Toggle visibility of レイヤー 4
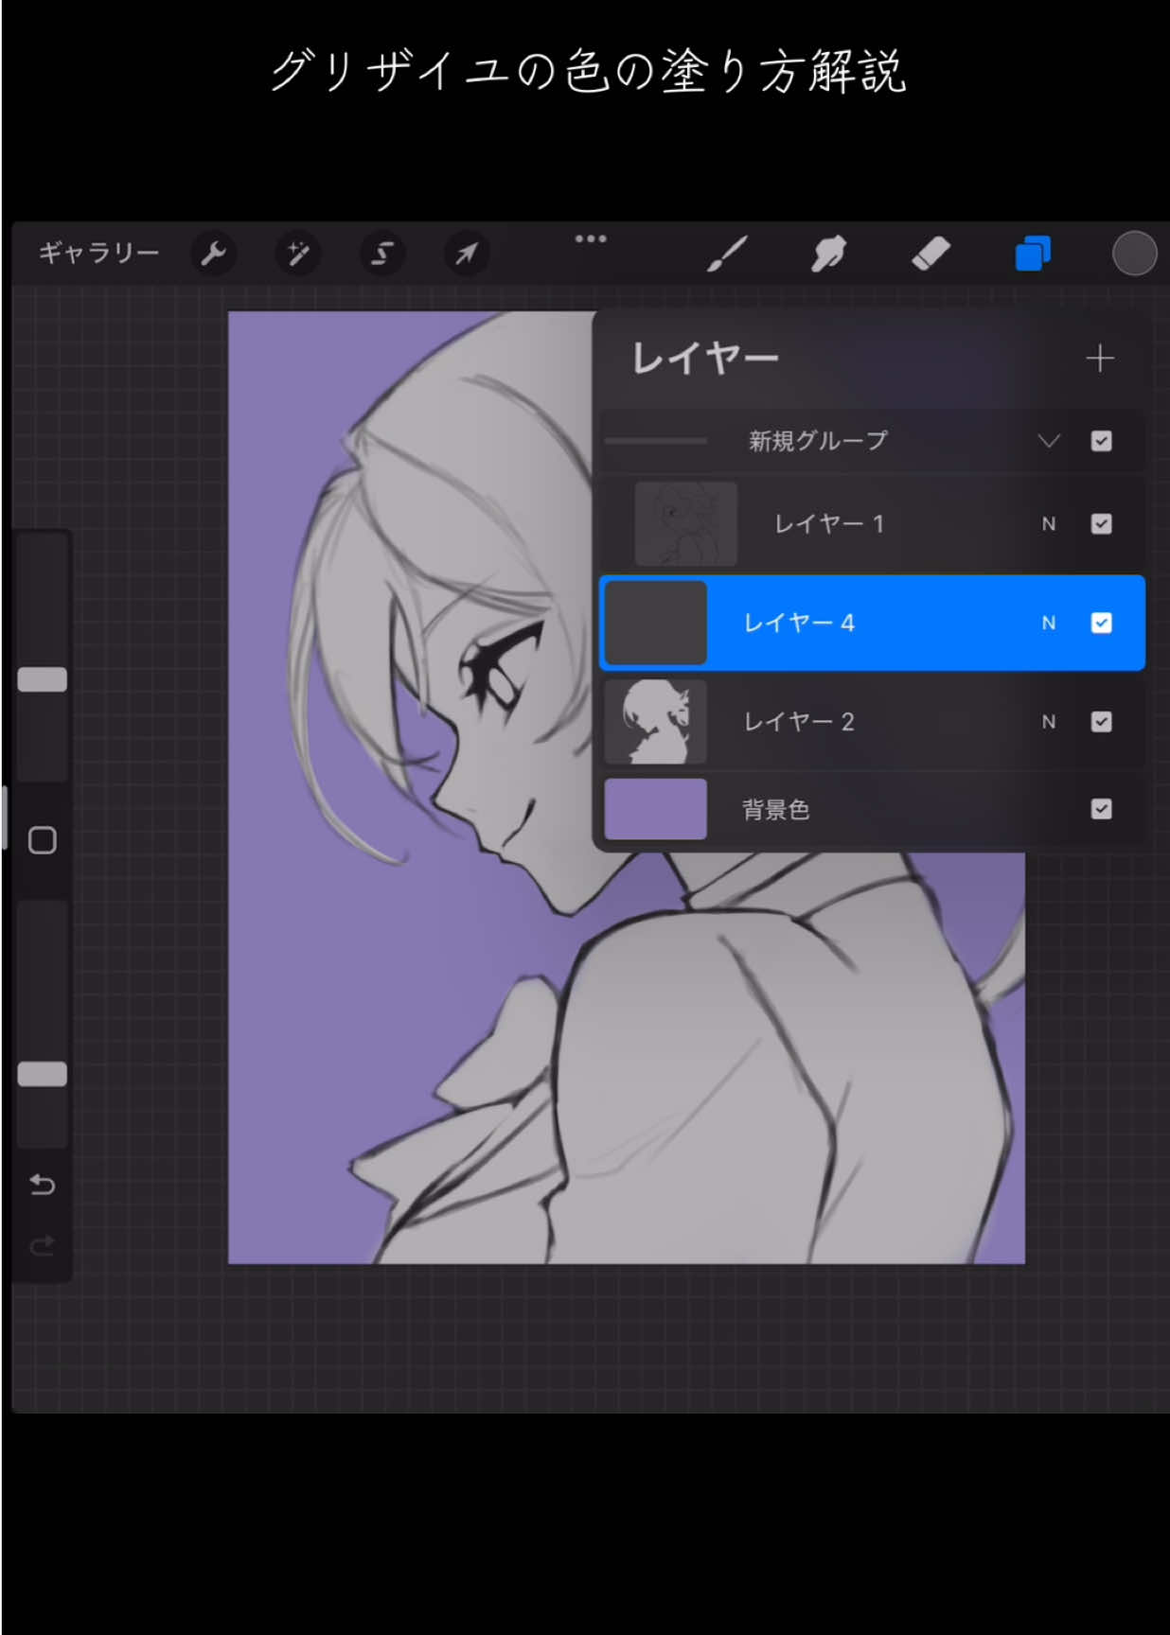Image resolution: width=1170 pixels, height=1635 pixels. click(1101, 623)
